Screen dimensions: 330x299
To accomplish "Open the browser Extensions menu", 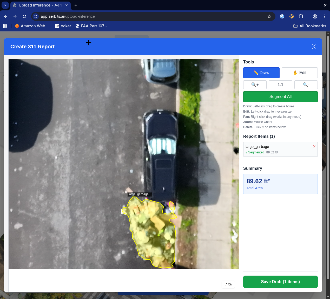I will point(301,16).
